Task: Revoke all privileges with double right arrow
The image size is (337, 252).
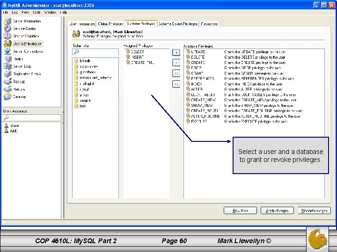Action: tap(176, 84)
